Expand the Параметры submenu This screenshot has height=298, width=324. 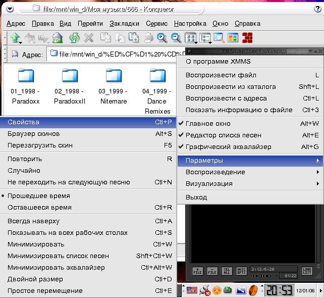point(250,161)
